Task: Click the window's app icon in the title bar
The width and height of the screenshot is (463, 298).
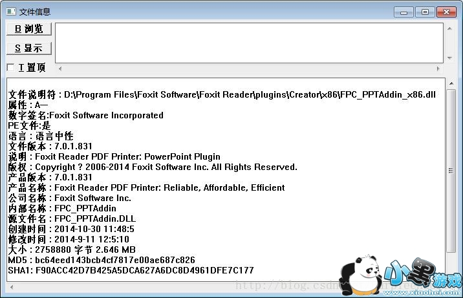Action: 11,12
